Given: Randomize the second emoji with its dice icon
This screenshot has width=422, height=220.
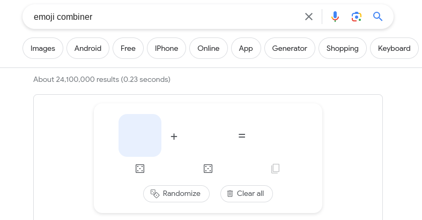Looking at the screenshot, I should 208,169.
